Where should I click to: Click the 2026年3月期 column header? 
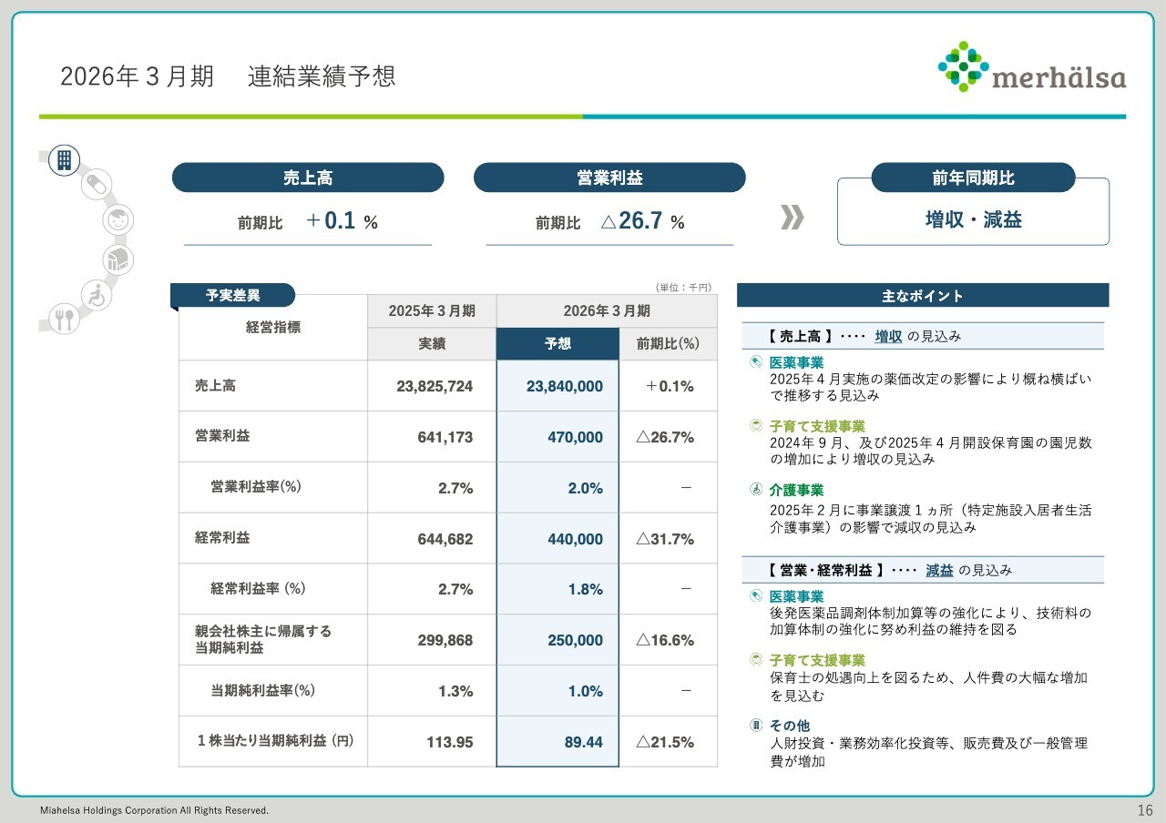[607, 310]
